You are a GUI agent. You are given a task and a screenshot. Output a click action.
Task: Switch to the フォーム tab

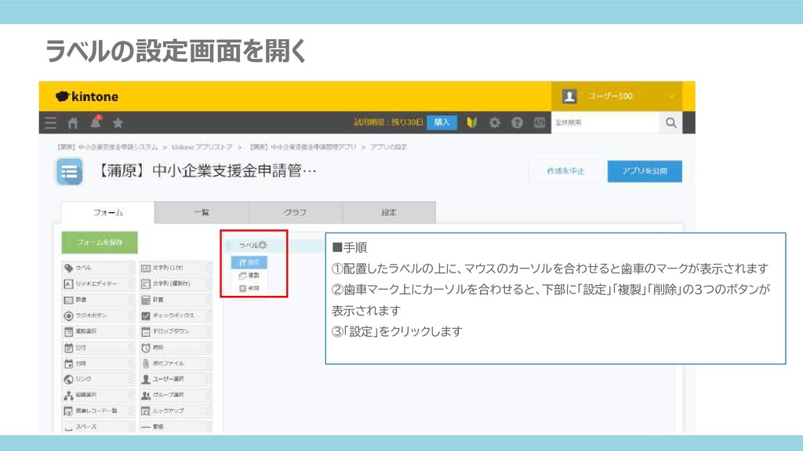(107, 212)
